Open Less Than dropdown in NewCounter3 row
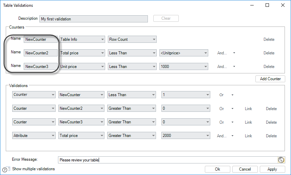291x175 pixels. point(132,66)
